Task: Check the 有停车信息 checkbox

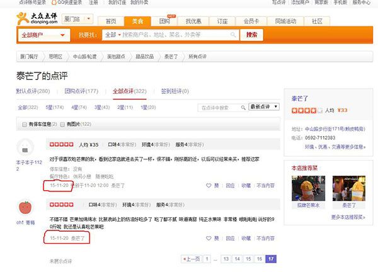Action: [24, 124]
